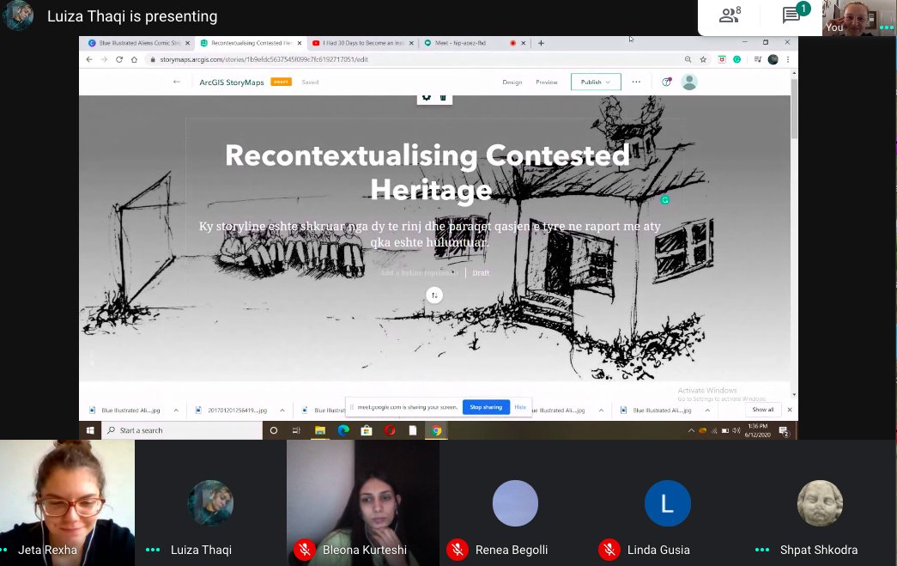Open Opera browser from taskbar
The width and height of the screenshot is (897, 566).
[x=391, y=430]
